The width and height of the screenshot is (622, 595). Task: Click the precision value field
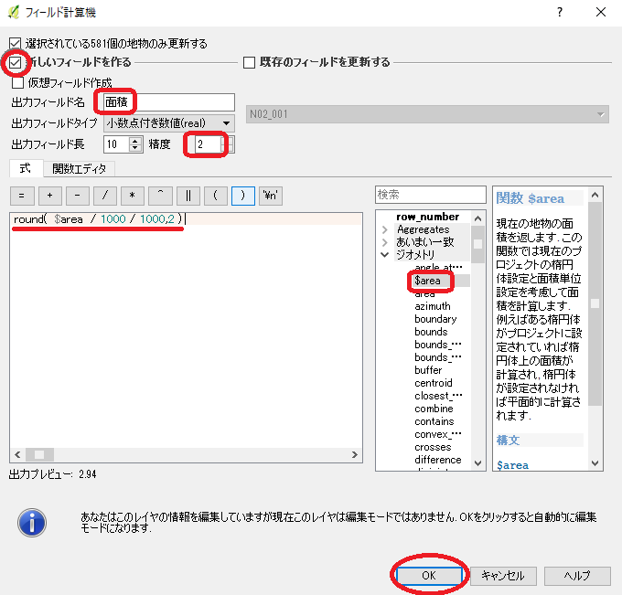[209, 144]
